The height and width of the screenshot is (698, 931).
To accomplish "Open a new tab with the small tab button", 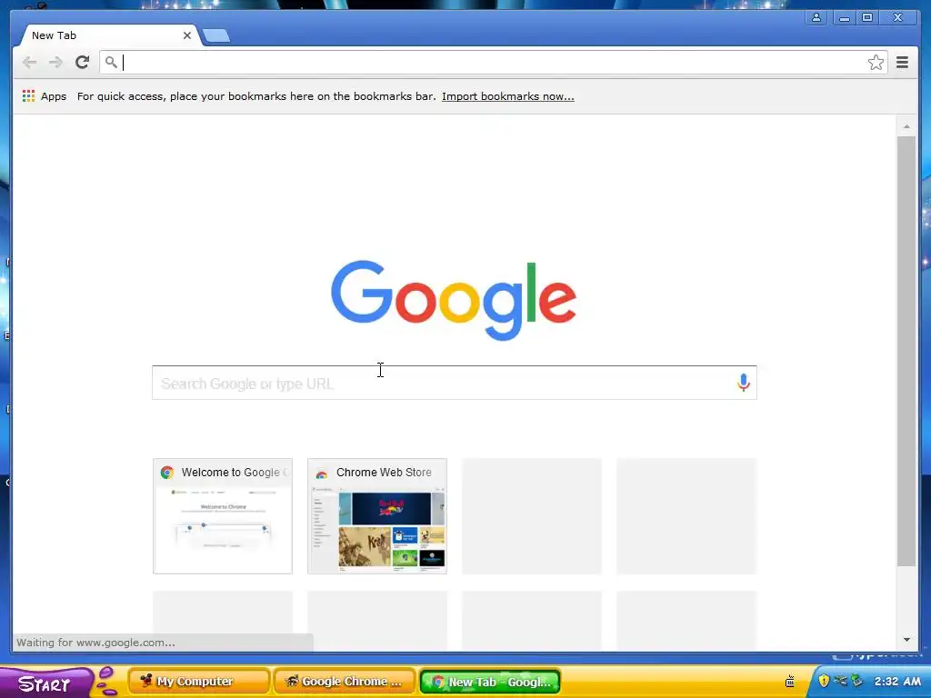I will click(x=216, y=36).
